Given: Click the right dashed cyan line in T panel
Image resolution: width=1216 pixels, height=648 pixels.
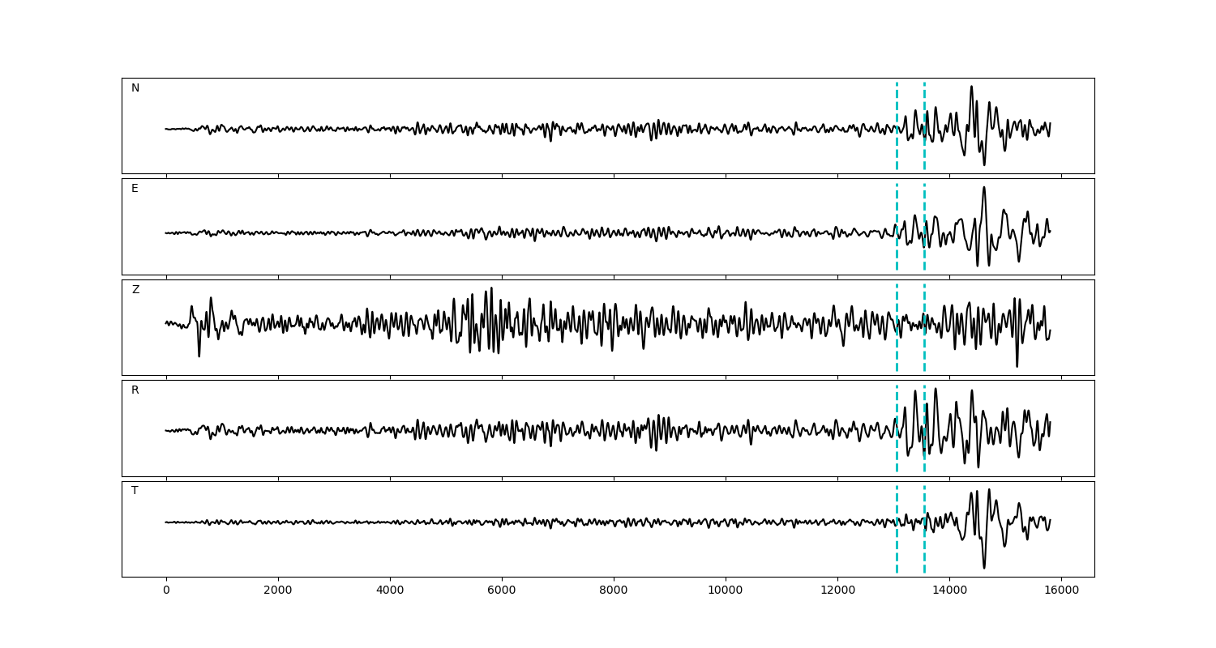Looking at the screenshot, I should pyautogui.click(x=924, y=551).
